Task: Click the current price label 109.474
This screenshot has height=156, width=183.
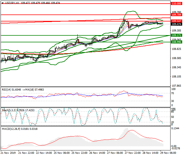Action: pyautogui.click(x=176, y=24)
